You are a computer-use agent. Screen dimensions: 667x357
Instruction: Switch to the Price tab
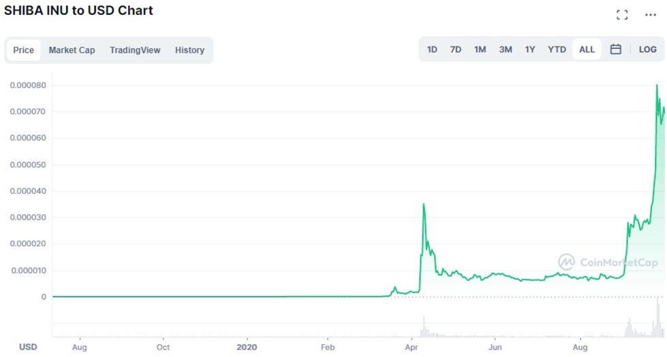click(23, 50)
